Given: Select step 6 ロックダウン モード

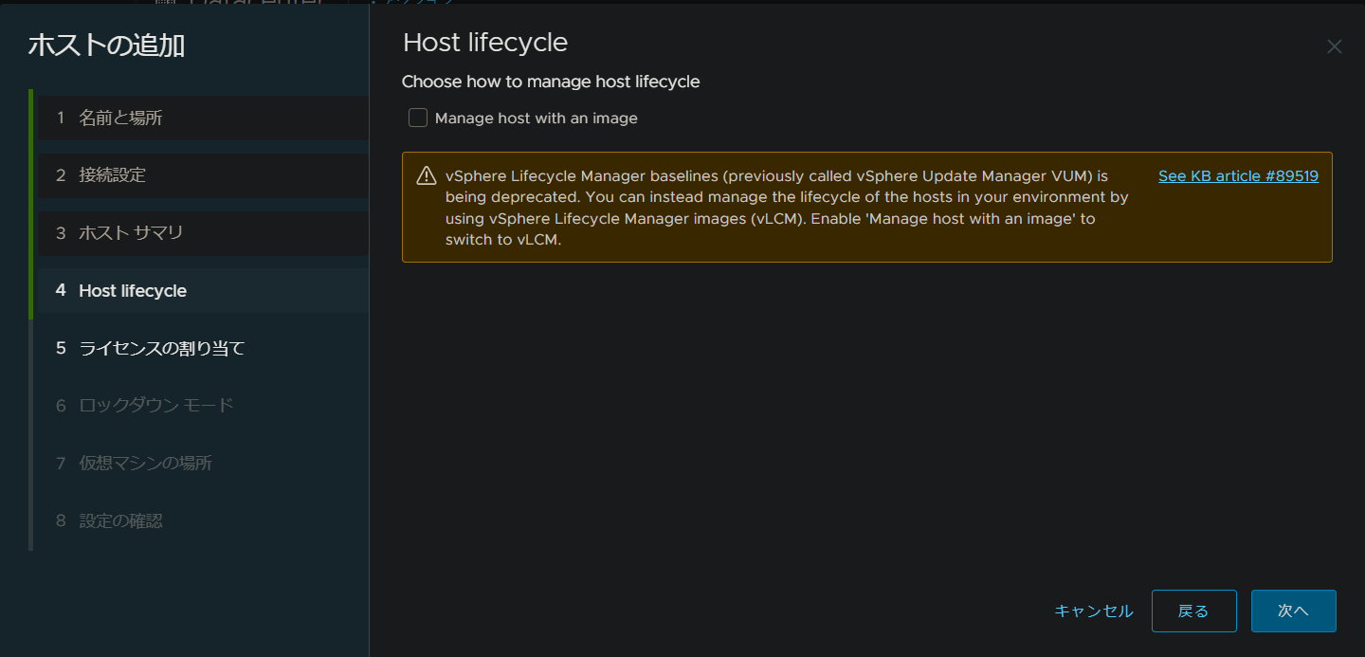Looking at the screenshot, I should (x=155, y=406).
